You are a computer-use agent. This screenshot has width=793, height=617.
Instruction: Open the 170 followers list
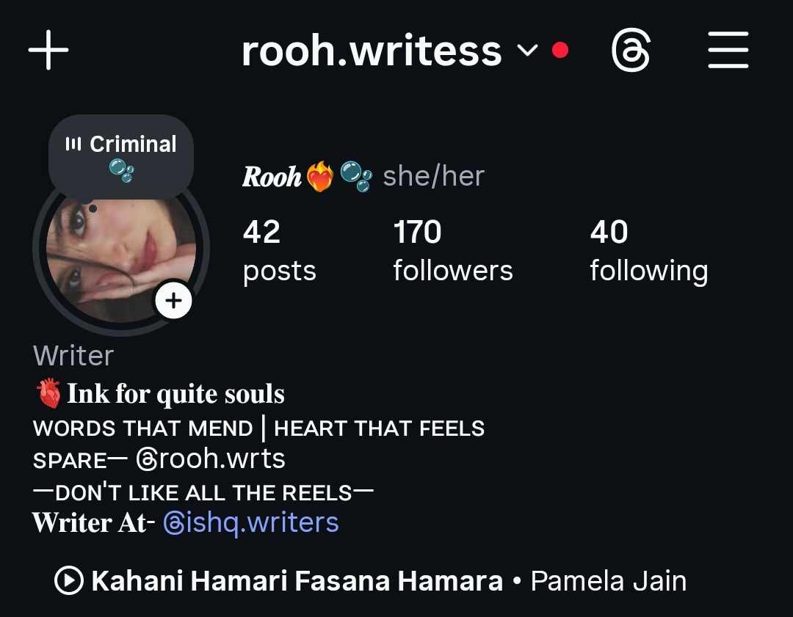[452, 251]
